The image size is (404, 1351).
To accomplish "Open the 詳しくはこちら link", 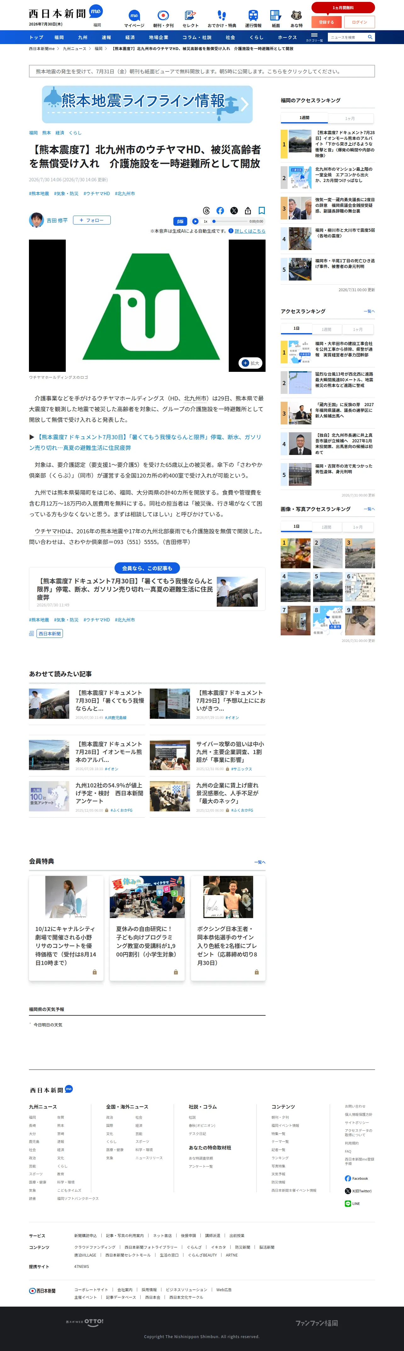I will point(250,231).
